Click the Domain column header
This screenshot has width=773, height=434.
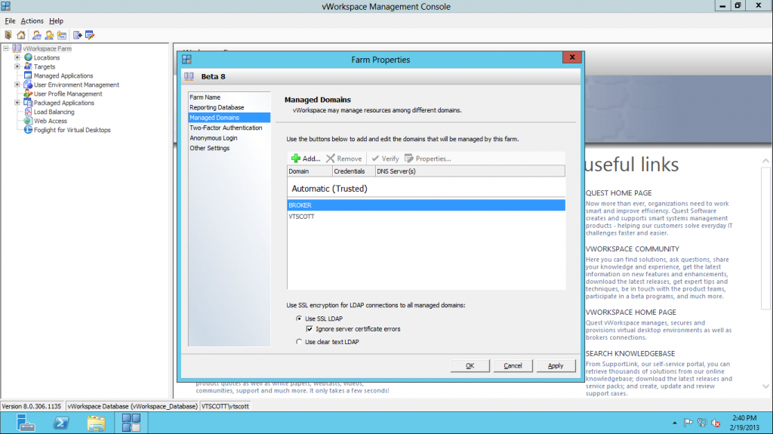point(310,171)
